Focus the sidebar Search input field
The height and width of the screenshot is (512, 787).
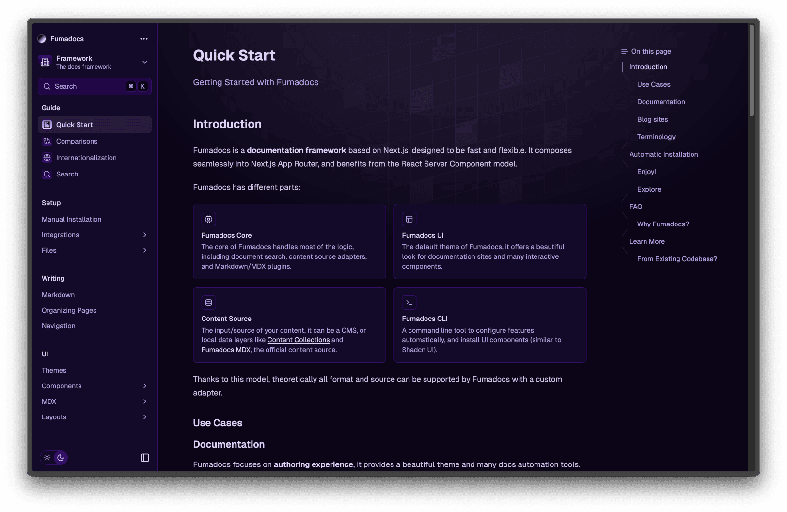click(x=87, y=86)
